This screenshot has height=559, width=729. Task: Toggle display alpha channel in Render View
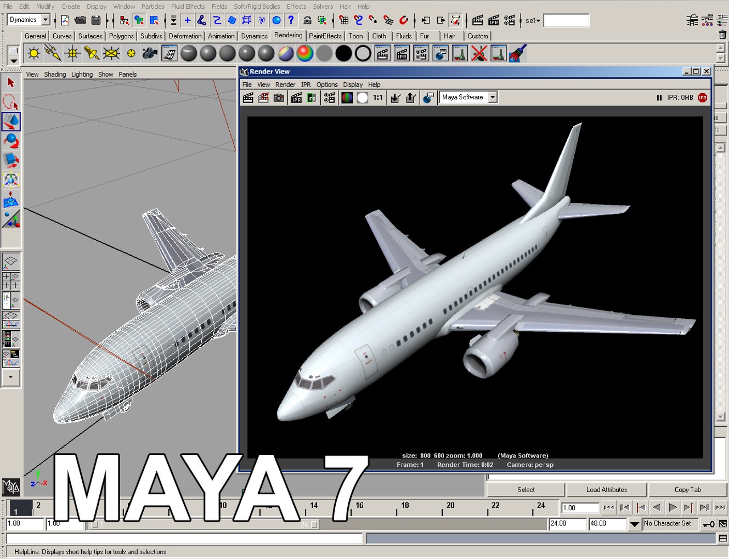[x=363, y=98]
